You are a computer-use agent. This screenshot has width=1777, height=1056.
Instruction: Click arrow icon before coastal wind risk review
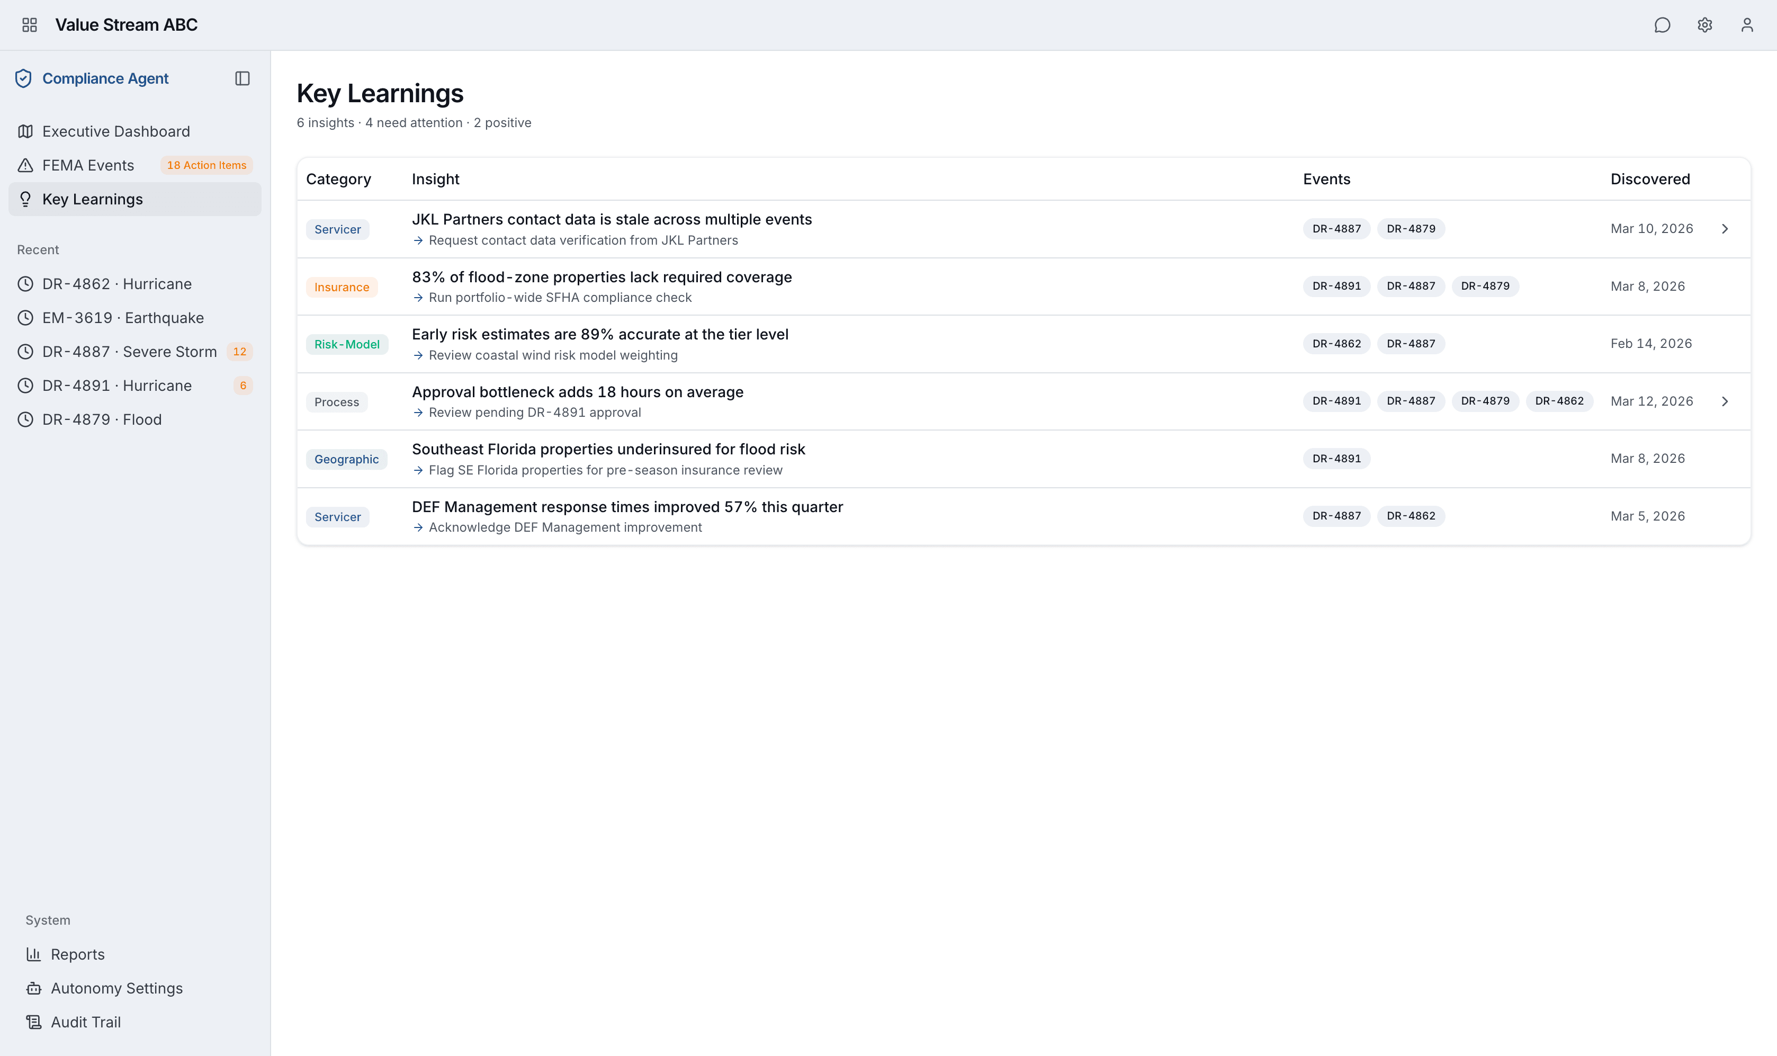click(418, 355)
